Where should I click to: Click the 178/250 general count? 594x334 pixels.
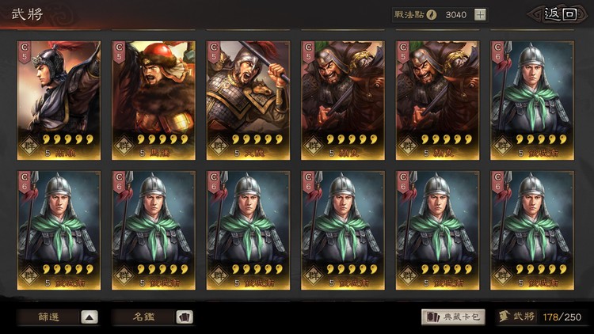pos(562,317)
